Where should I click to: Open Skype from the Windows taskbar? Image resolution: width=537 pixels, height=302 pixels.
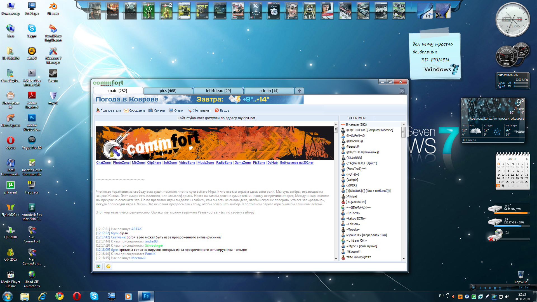tap(94, 296)
